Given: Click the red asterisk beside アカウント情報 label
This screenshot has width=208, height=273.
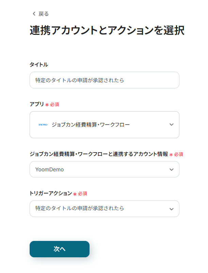Looking at the screenshot, I should click(x=171, y=155).
